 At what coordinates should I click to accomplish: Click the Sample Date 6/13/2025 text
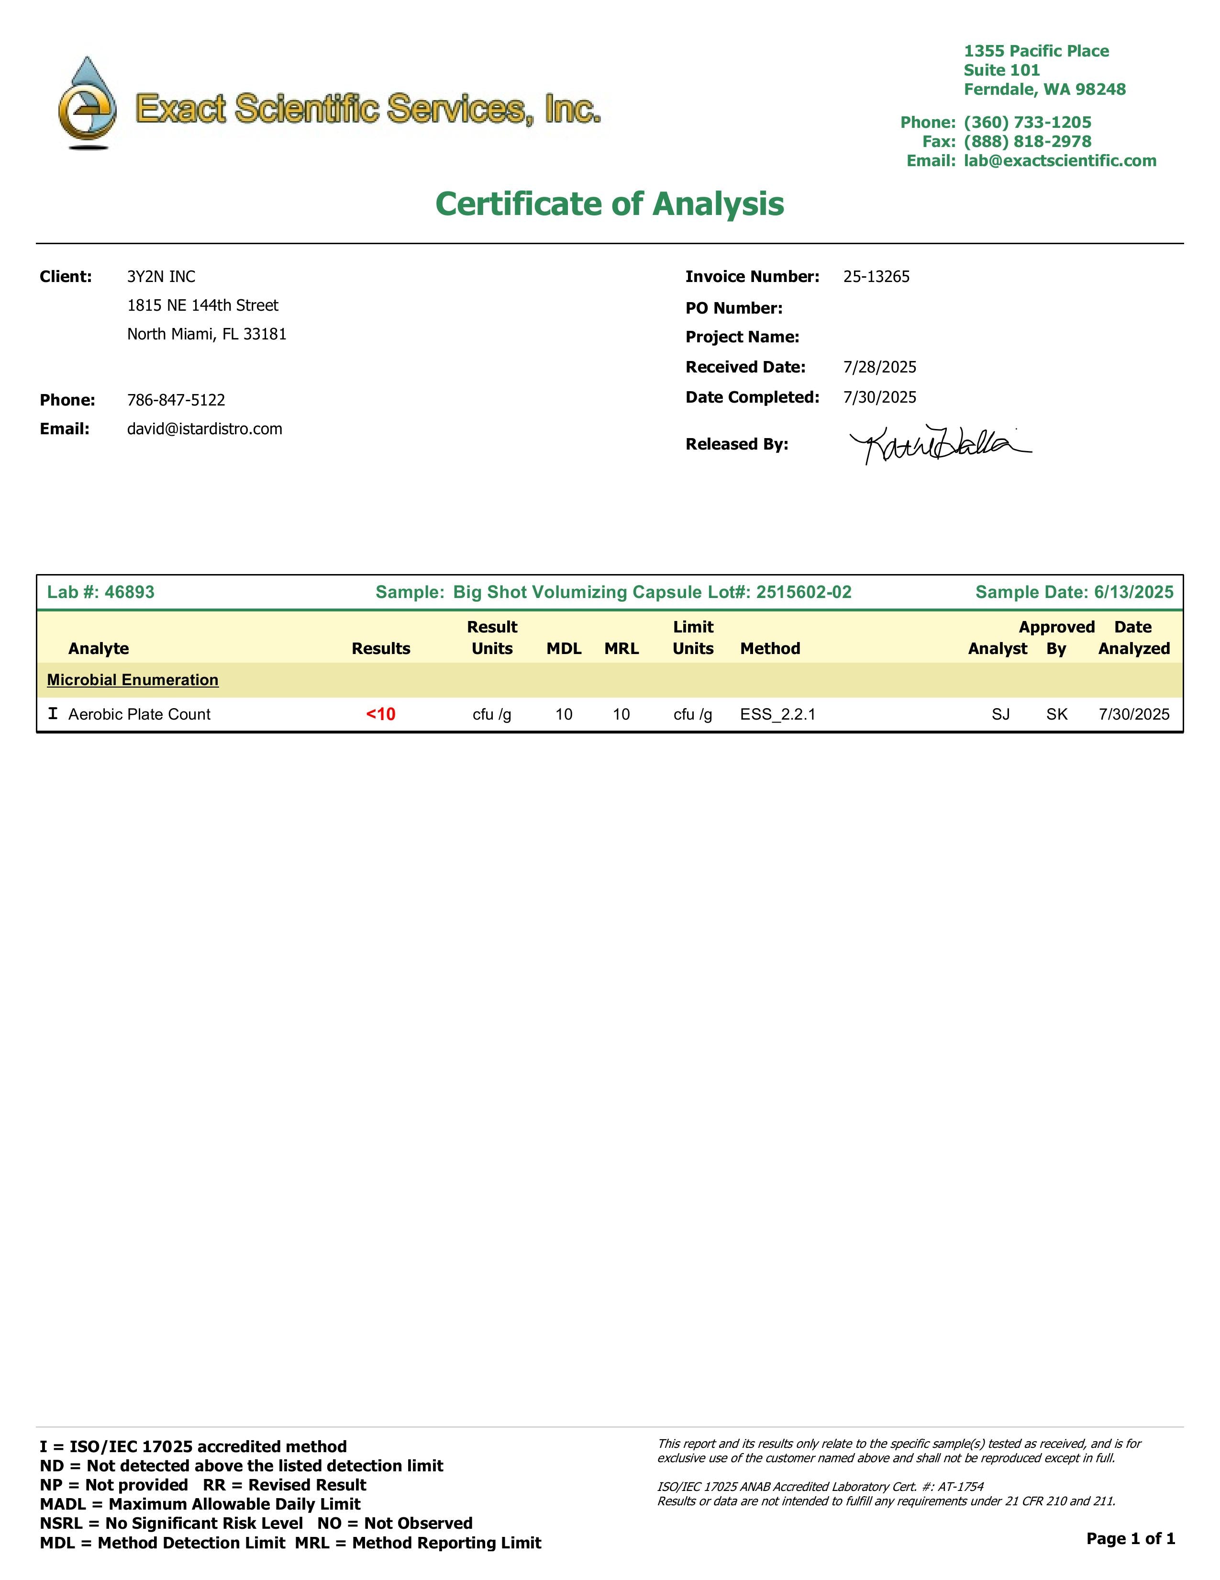click(1074, 592)
